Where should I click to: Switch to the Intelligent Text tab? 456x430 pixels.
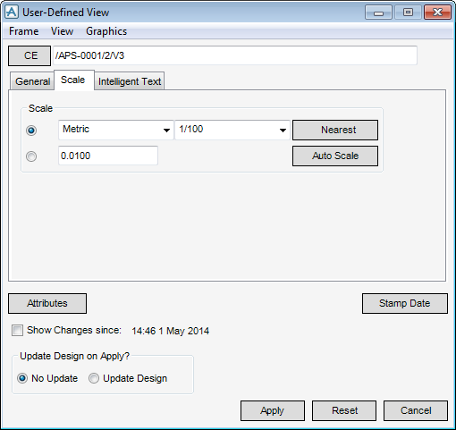tap(130, 81)
